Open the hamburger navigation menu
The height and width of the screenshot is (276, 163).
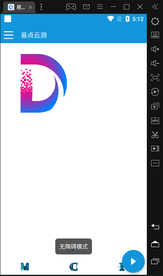tap(8, 35)
